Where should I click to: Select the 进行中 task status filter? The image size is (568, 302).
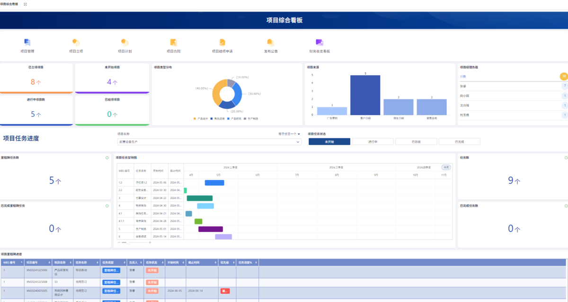(373, 142)
